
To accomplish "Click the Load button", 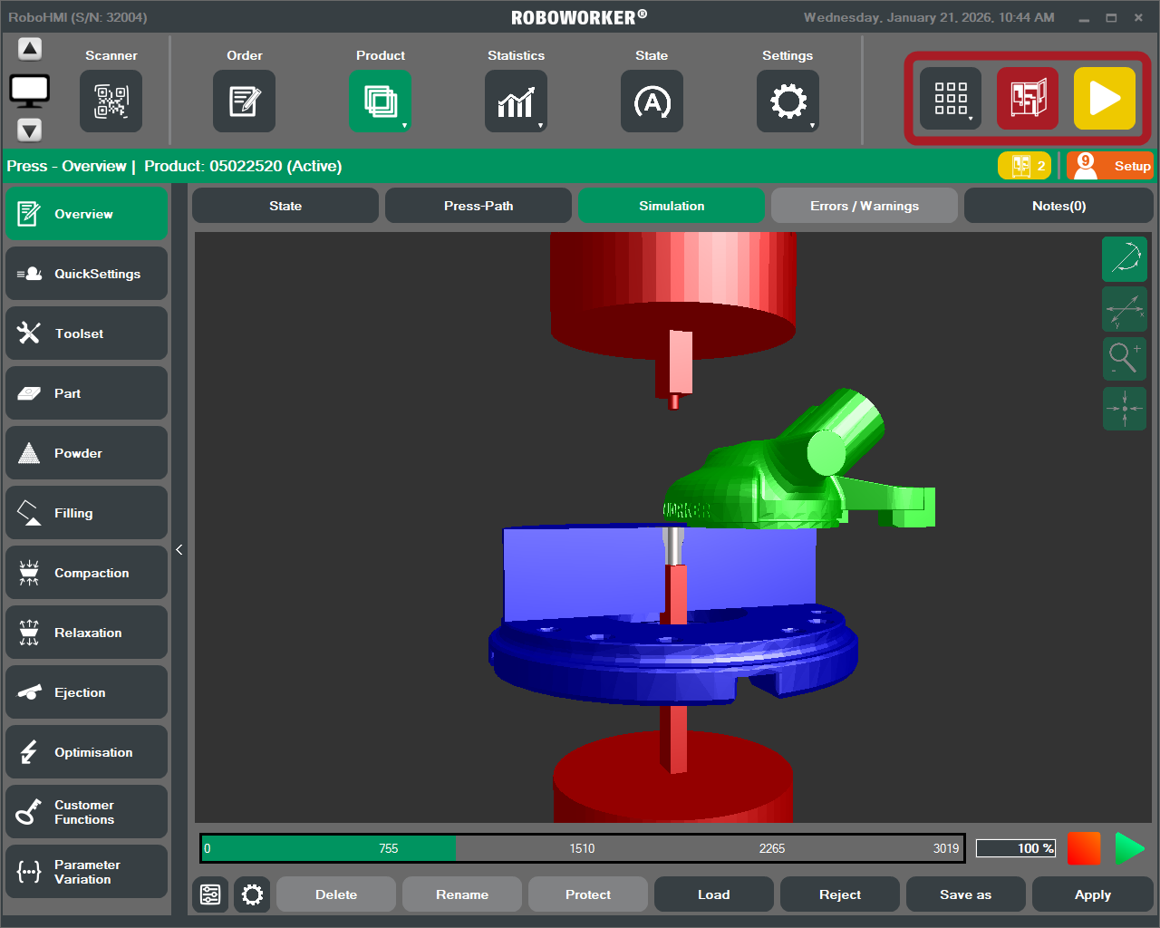I will click(714, 894).
